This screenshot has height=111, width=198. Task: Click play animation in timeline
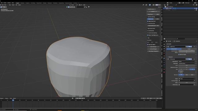coord(81,98)
